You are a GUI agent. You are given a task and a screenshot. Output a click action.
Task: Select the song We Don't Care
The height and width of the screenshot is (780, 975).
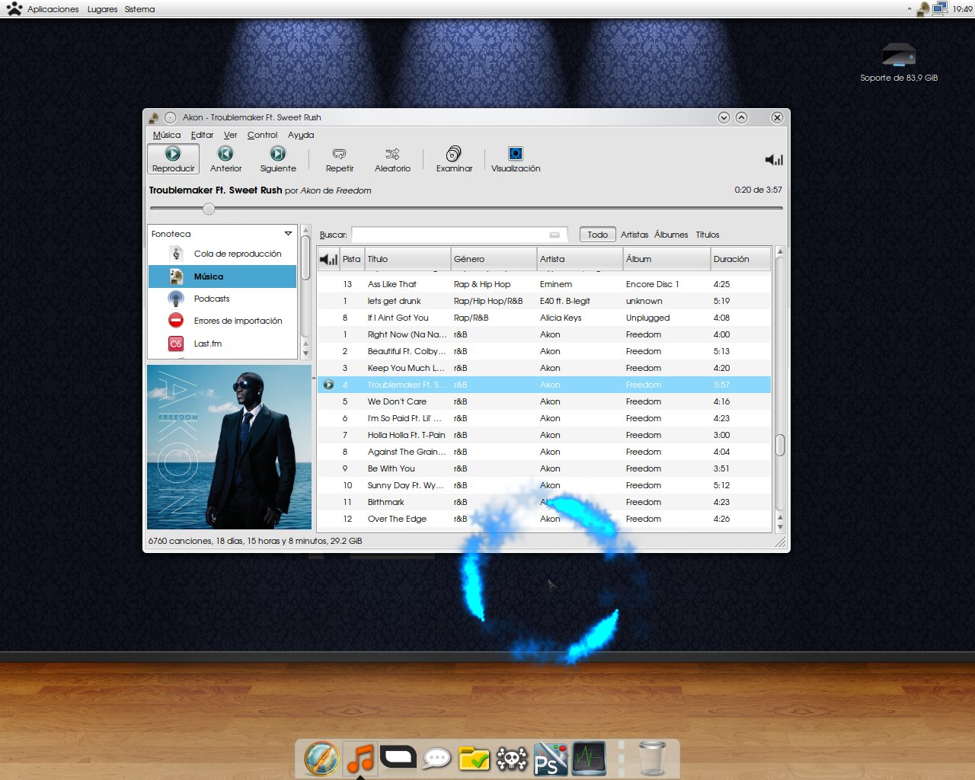coord(544,401)
